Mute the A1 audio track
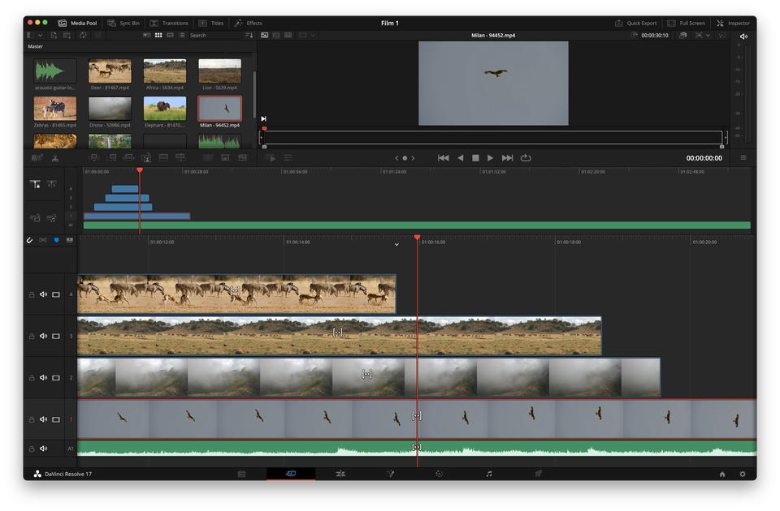Screen dimensions: 780x511 coord(43,448)
